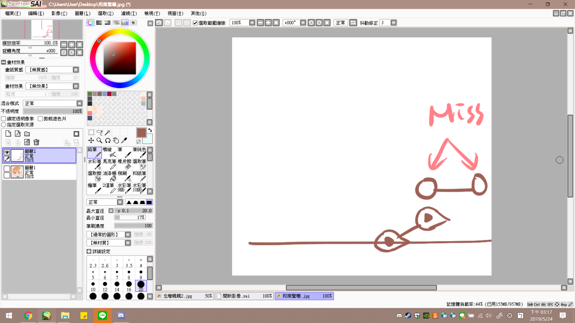
Task: Switch to 北增親親2.jpg document tab
Action: pos(184,296)
